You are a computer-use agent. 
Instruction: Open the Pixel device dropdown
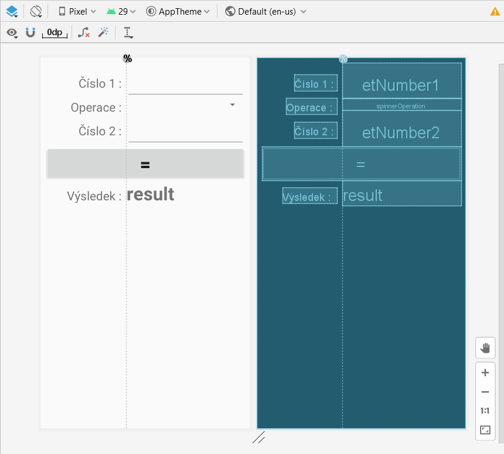77,12
